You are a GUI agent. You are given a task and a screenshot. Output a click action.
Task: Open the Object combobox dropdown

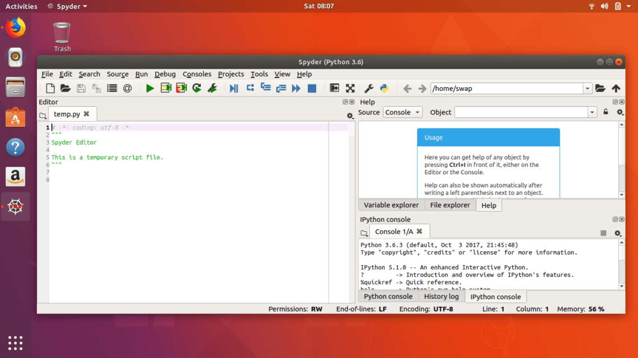[x=592, y=112]
